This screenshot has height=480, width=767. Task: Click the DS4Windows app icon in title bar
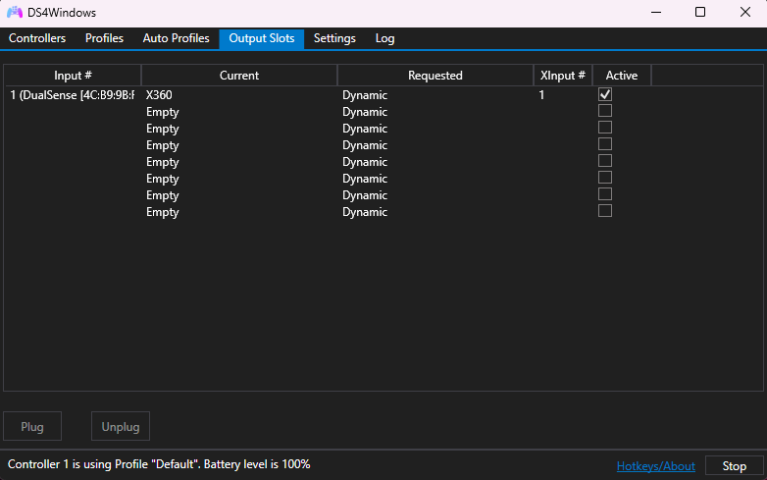pos(15,13)
